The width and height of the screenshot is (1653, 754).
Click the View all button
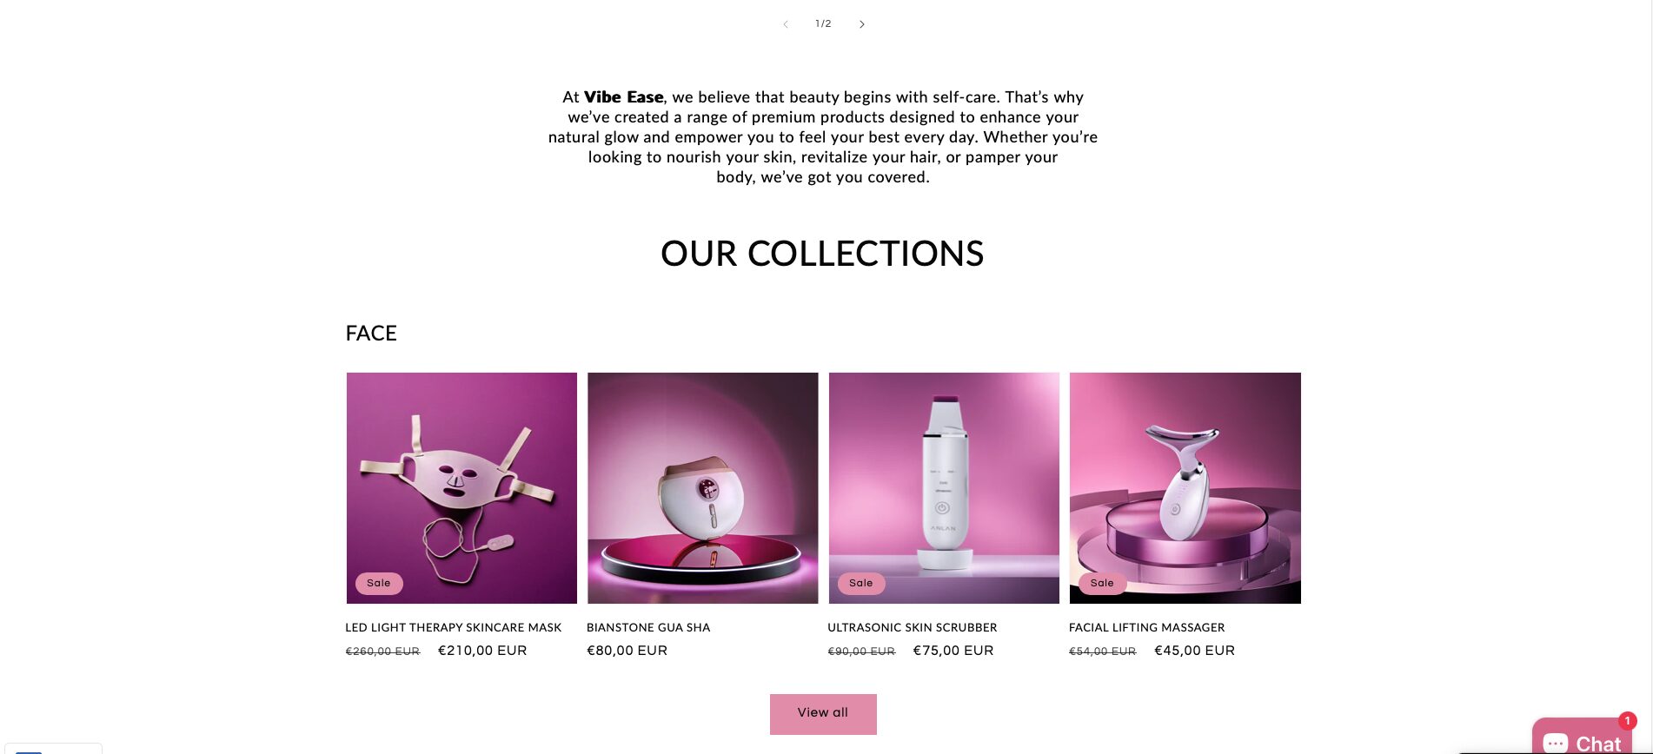(823, 714)
